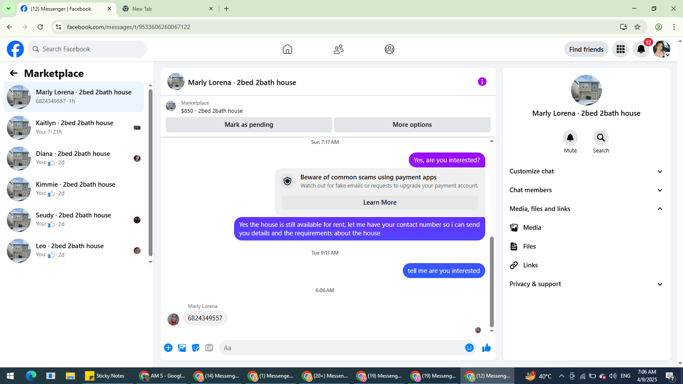Reload the page in Chrome
This screenshot has width=683, height=384.
(x=40, y=27)
